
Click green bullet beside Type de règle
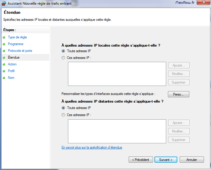(4, 38)
